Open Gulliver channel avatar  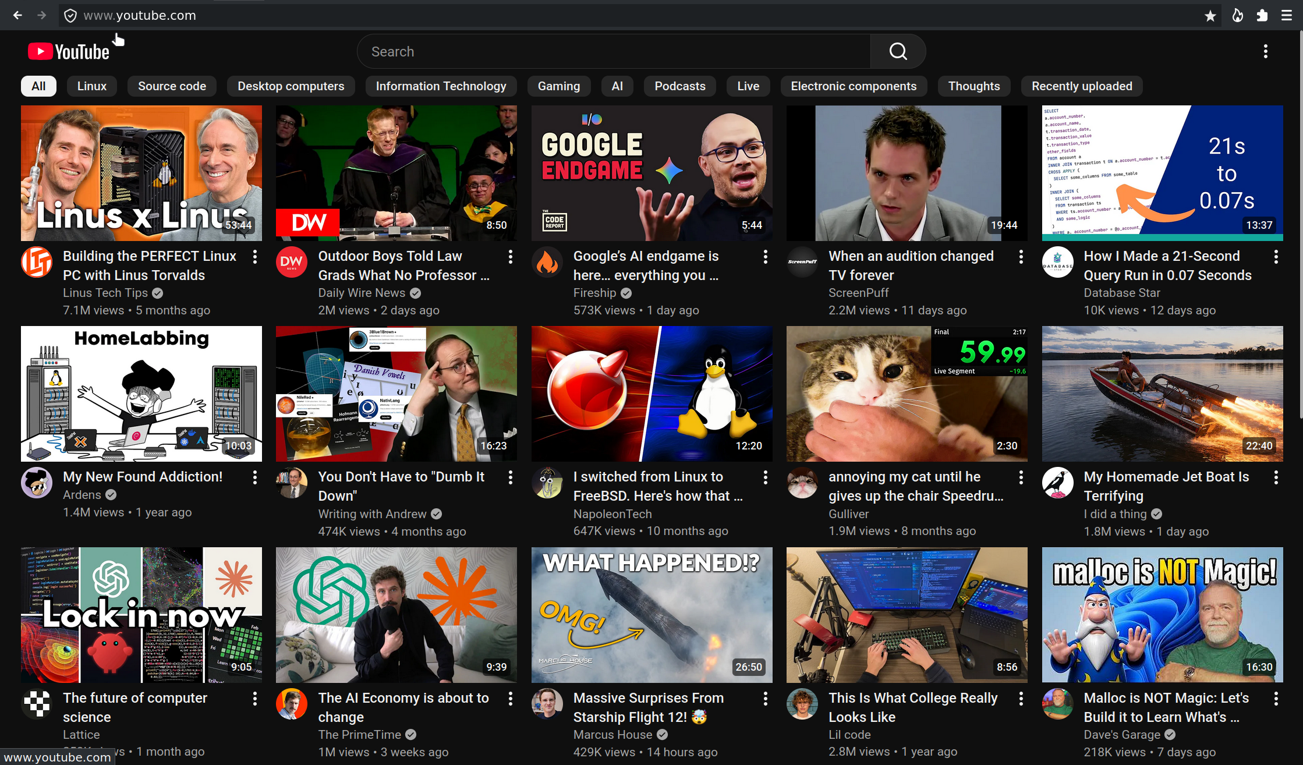[802, 483]
